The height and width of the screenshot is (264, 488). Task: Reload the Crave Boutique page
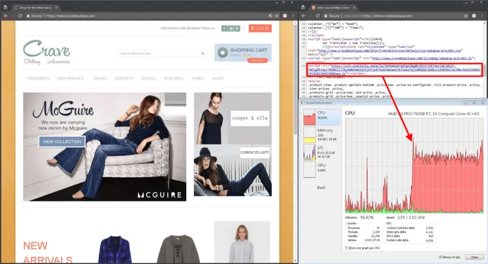coord(20,16)
